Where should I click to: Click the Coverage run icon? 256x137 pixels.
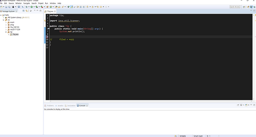[37, 7]
